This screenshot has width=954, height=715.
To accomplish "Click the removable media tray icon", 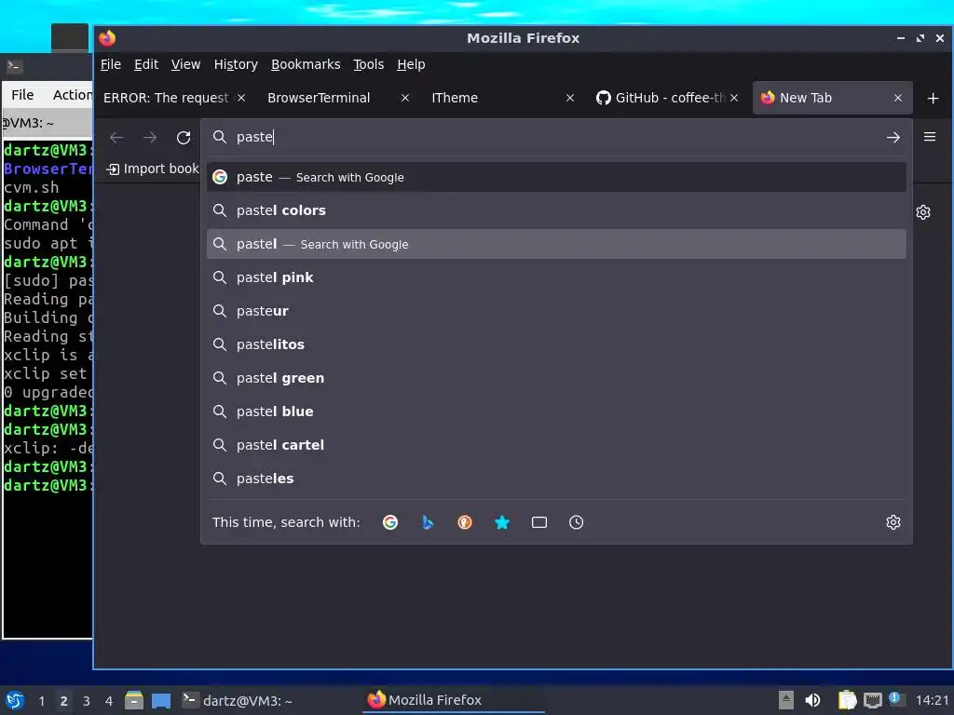I will coord(786,700).
